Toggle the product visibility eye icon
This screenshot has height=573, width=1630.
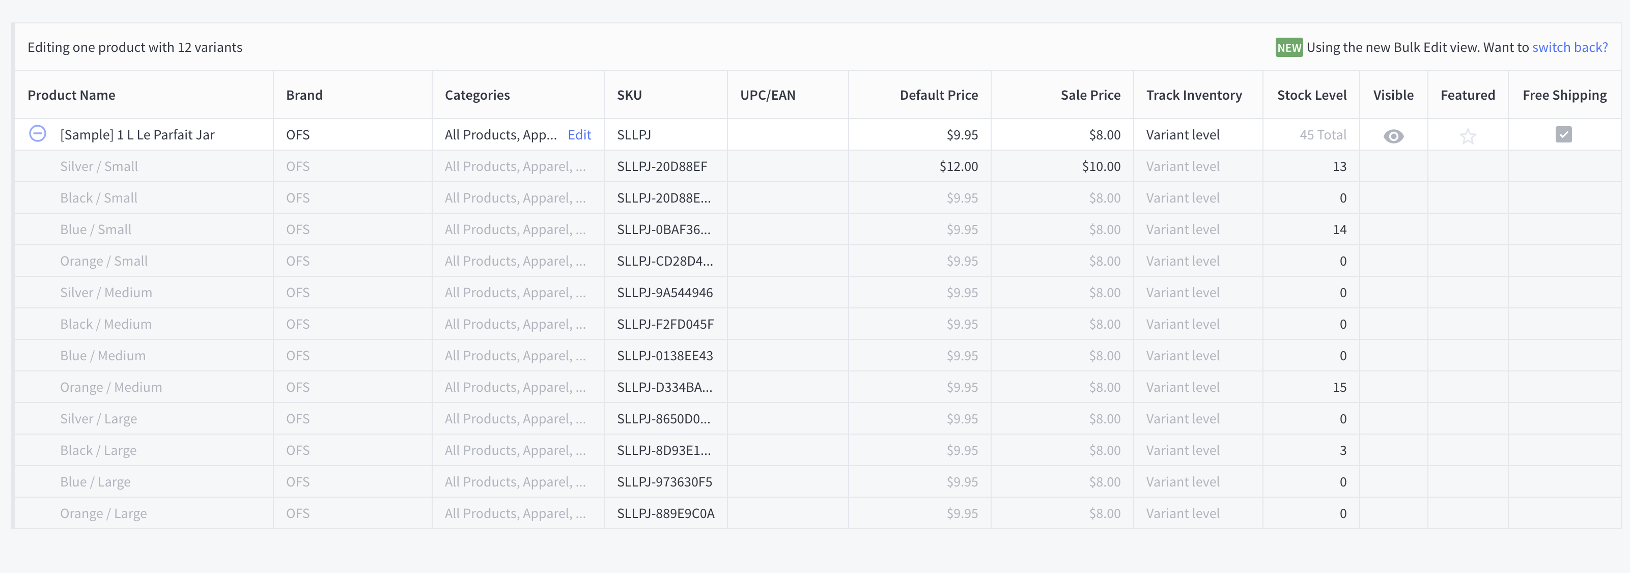pos(1393,136)
